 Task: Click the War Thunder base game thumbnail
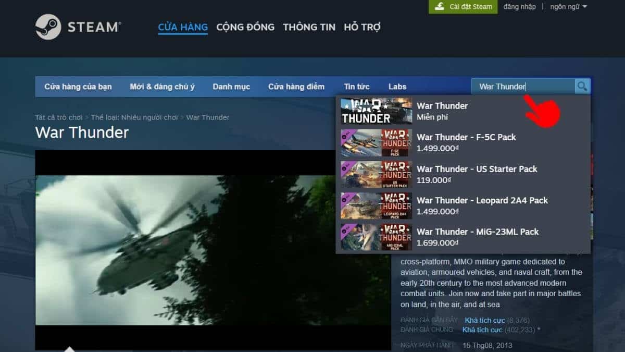coord(377,111)
